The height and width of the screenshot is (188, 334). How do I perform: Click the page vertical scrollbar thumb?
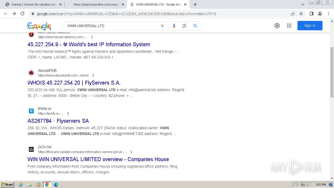pos(332,72)
